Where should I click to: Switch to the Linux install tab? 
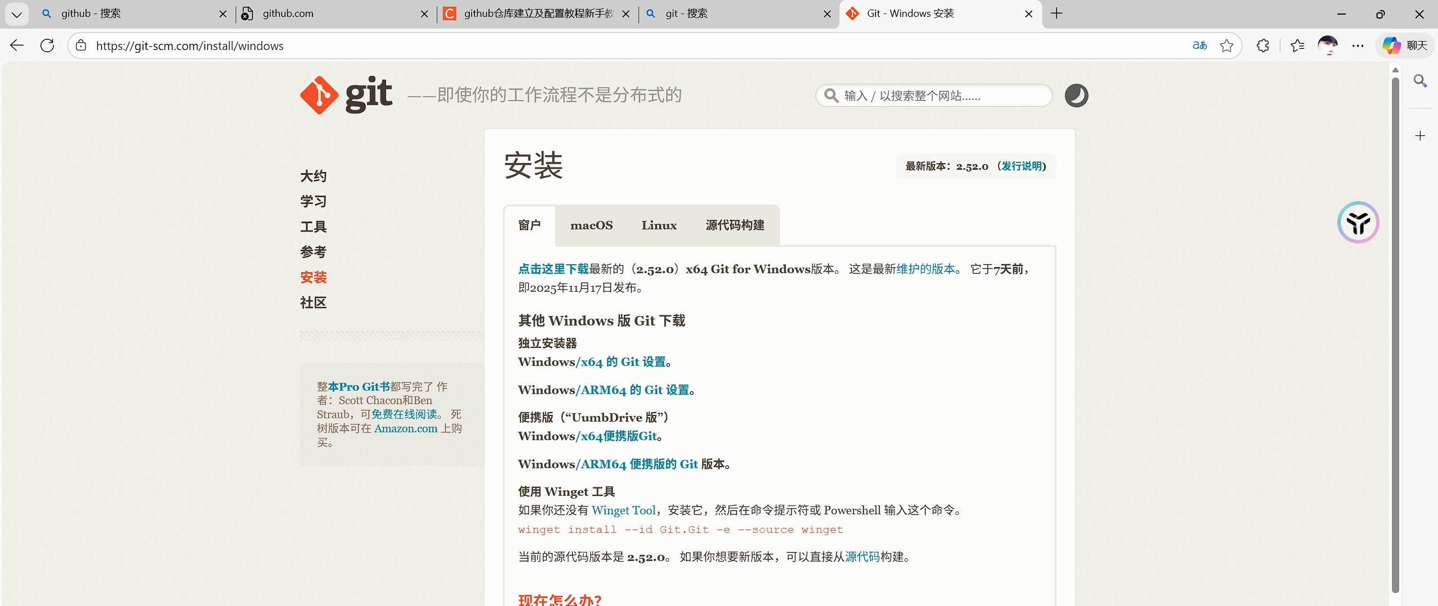pos(659,225)
